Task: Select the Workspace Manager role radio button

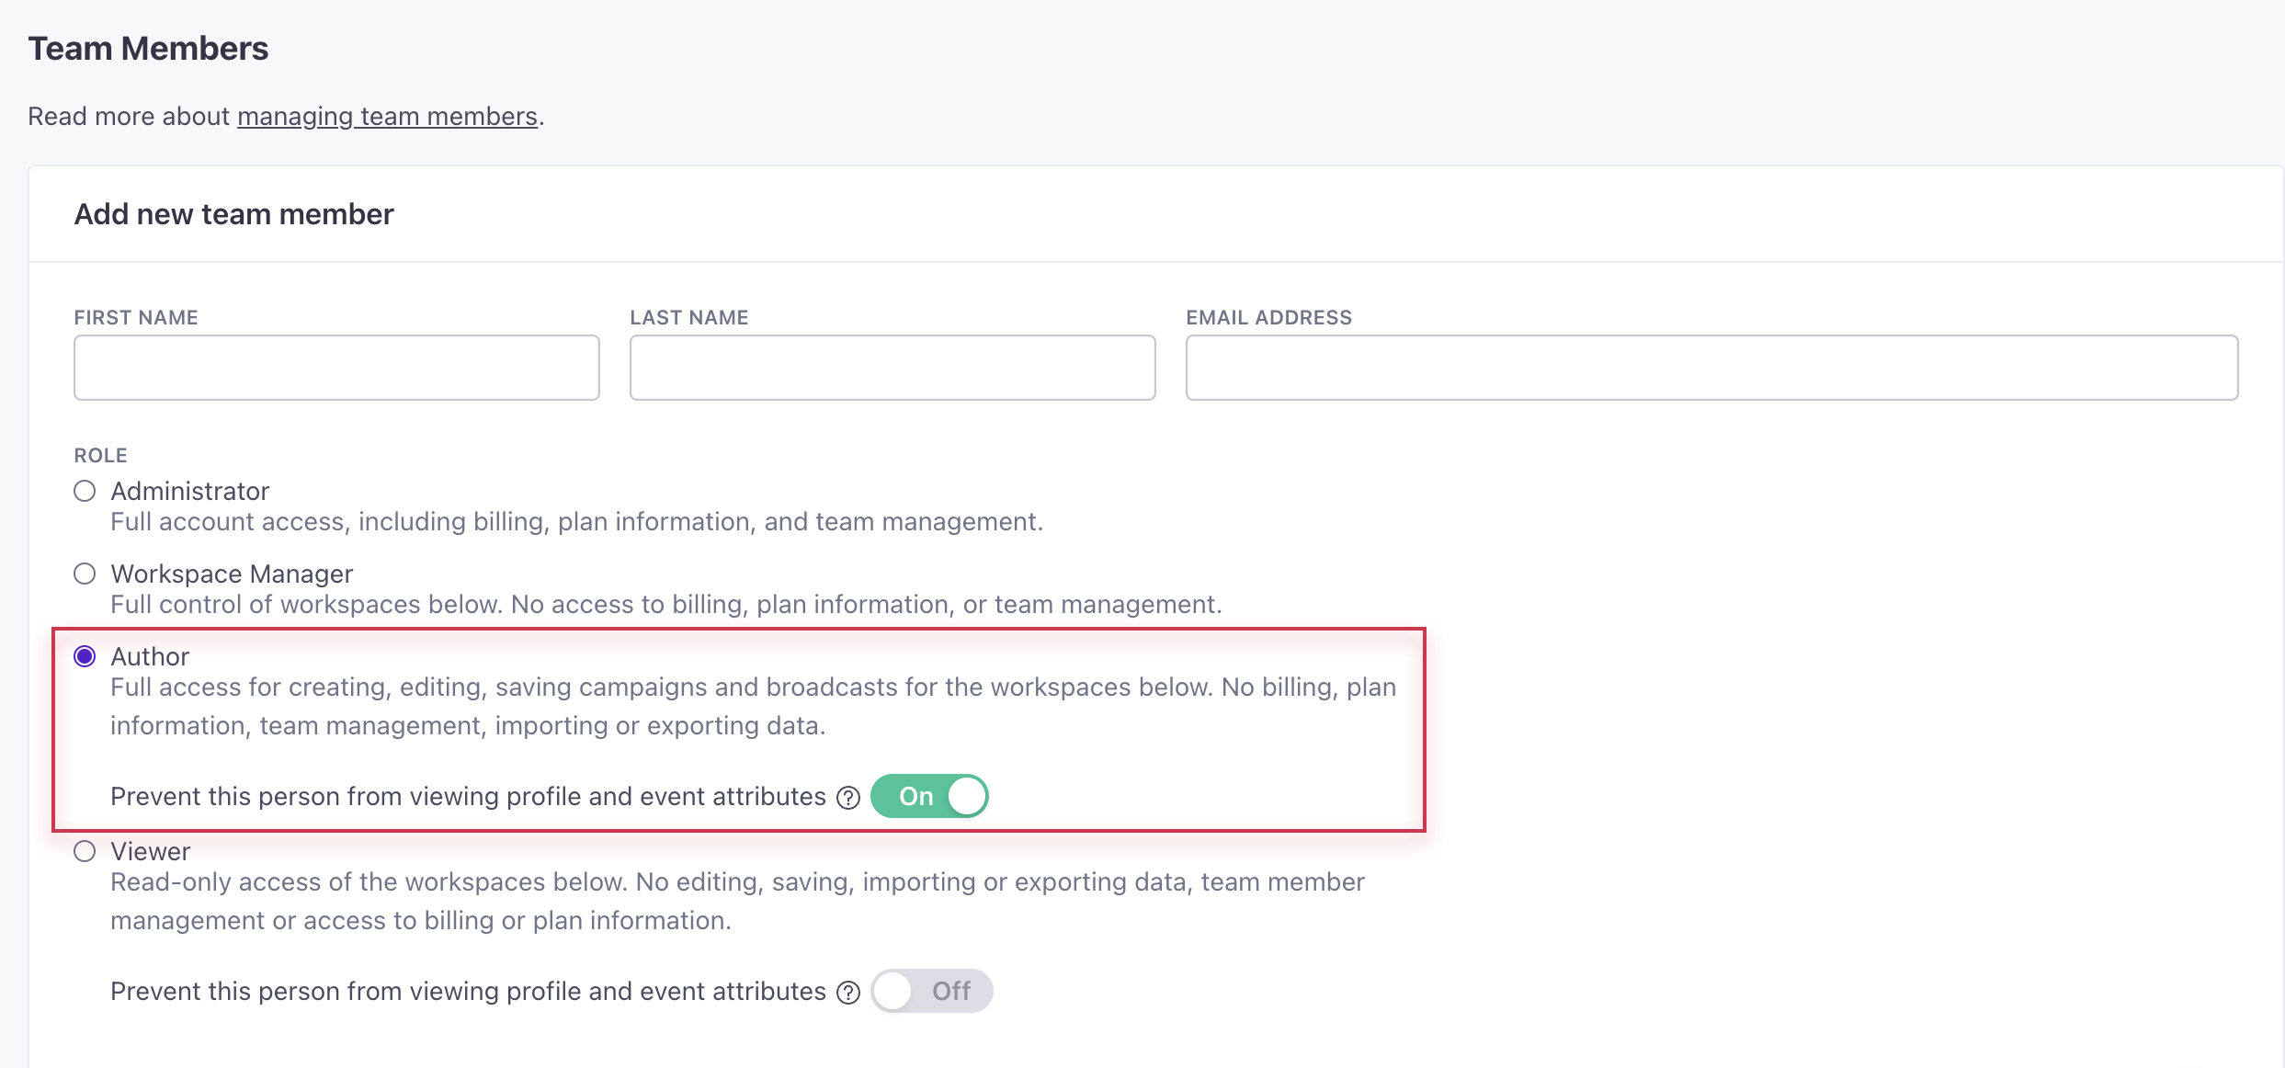Action: coord(85,574)
